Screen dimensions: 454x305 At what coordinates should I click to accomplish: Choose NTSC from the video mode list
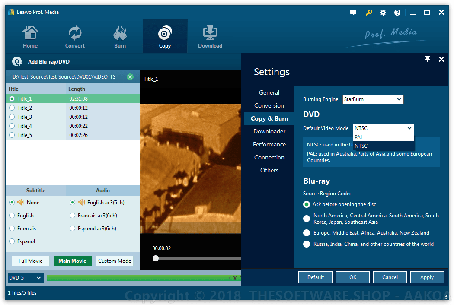pyautogui.click(x=384, y=146)
